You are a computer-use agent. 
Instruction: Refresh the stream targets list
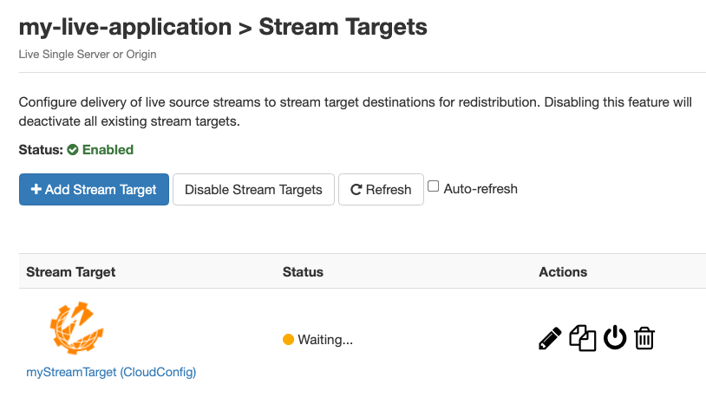tap(381, 190)
